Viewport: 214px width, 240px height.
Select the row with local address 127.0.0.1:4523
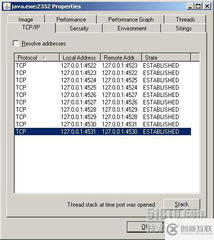(103, 73)
